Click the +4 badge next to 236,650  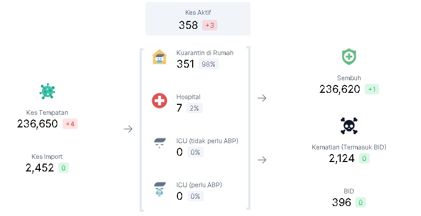click(70, 124)
